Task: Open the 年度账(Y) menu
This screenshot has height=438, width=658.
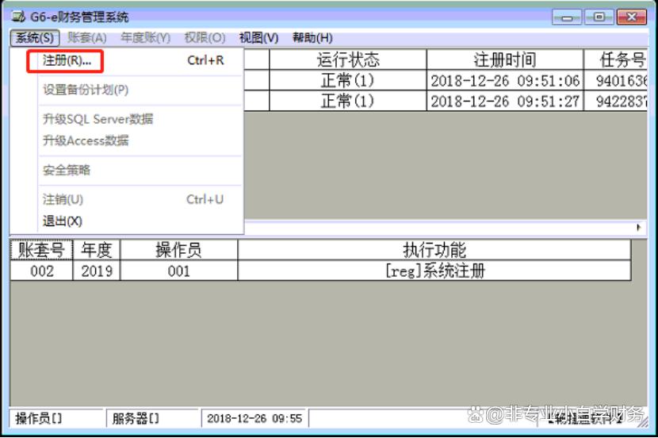Action: click(x=146, y=38)
